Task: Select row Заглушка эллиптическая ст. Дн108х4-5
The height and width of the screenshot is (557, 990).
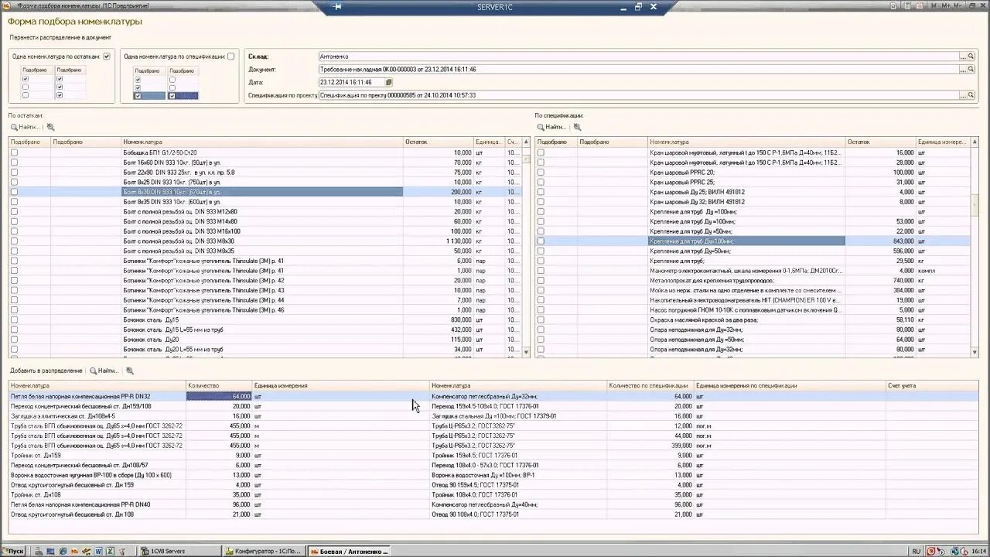Action: (493, 416)
